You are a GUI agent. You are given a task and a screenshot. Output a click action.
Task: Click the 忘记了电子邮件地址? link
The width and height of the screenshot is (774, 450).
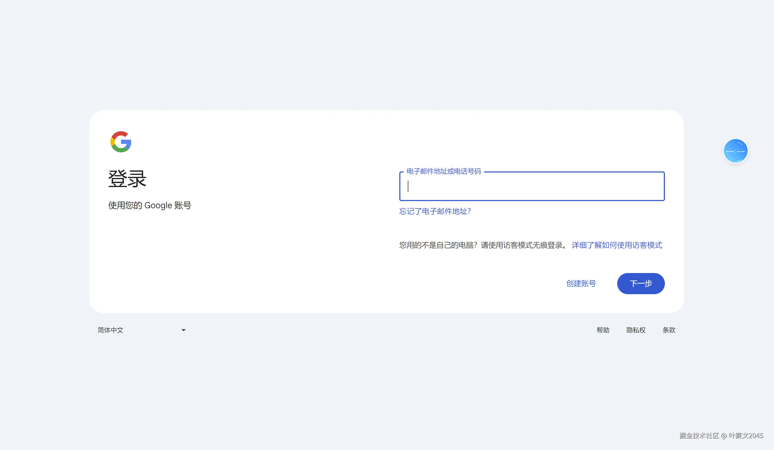(x=435, y=211)
